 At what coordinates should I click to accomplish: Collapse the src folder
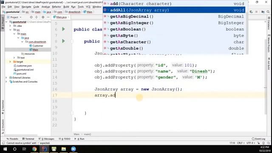[x=10, y=30]
